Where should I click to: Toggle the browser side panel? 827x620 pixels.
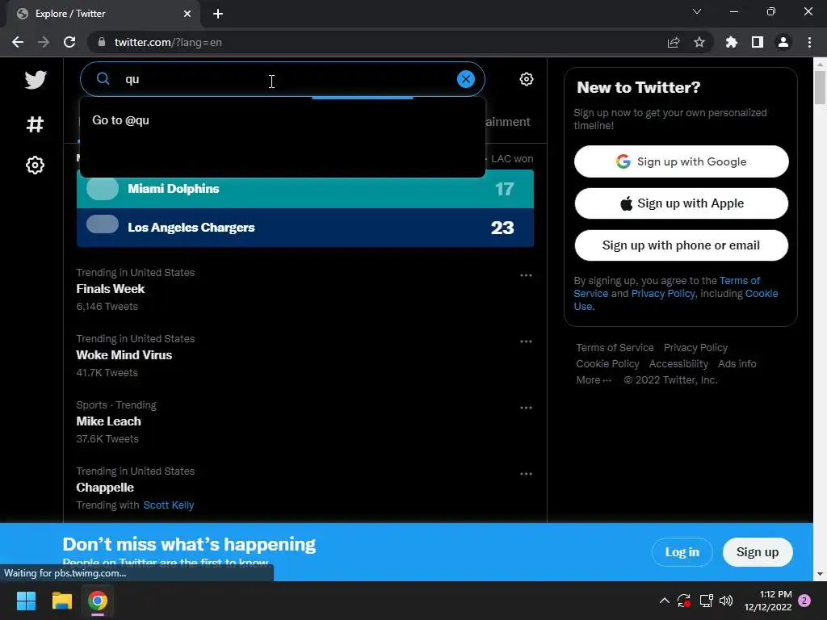[x=757, y=42]
